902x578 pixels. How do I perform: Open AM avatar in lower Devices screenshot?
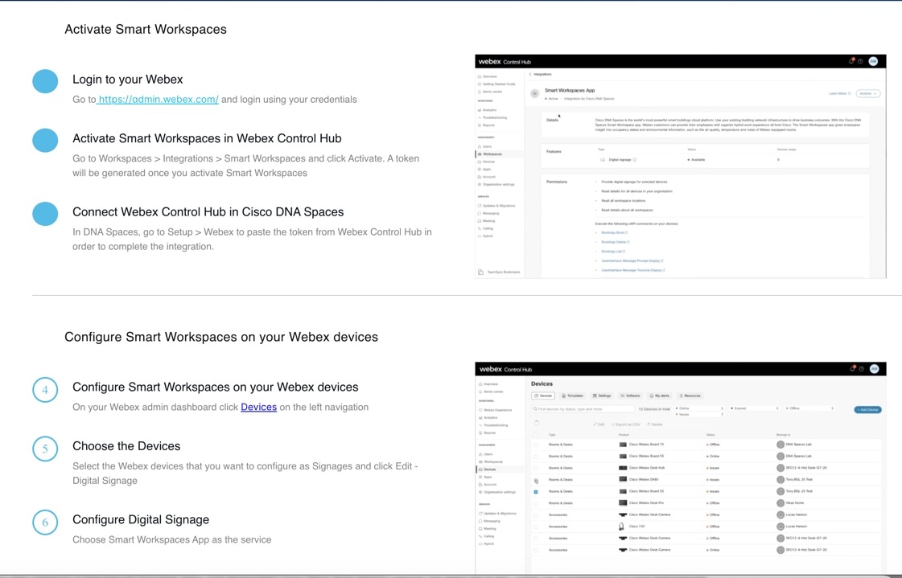coord(875,369)
